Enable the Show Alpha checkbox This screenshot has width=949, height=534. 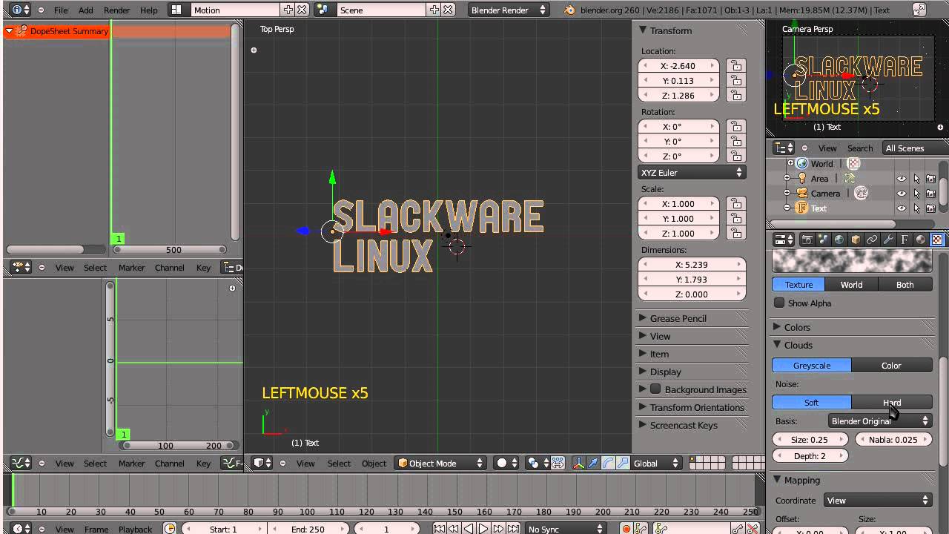(779, 303)
